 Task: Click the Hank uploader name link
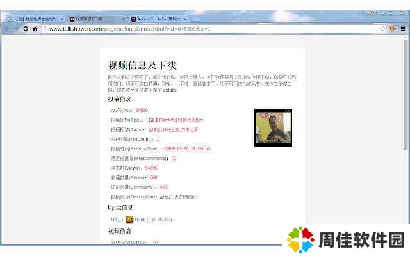pyautogui.click(x=140, y=220)
